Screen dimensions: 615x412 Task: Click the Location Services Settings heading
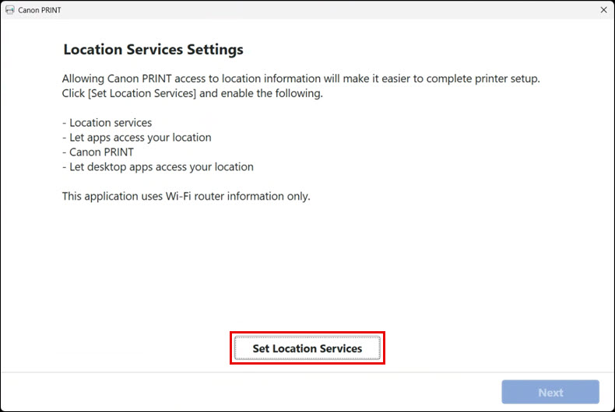153,50
